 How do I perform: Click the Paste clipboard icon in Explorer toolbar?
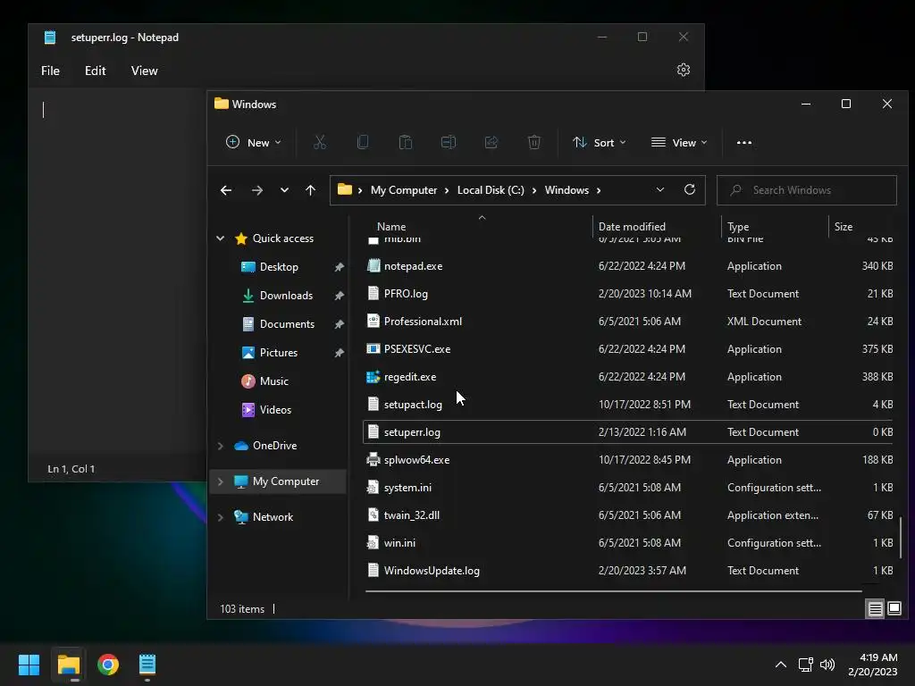406,142
